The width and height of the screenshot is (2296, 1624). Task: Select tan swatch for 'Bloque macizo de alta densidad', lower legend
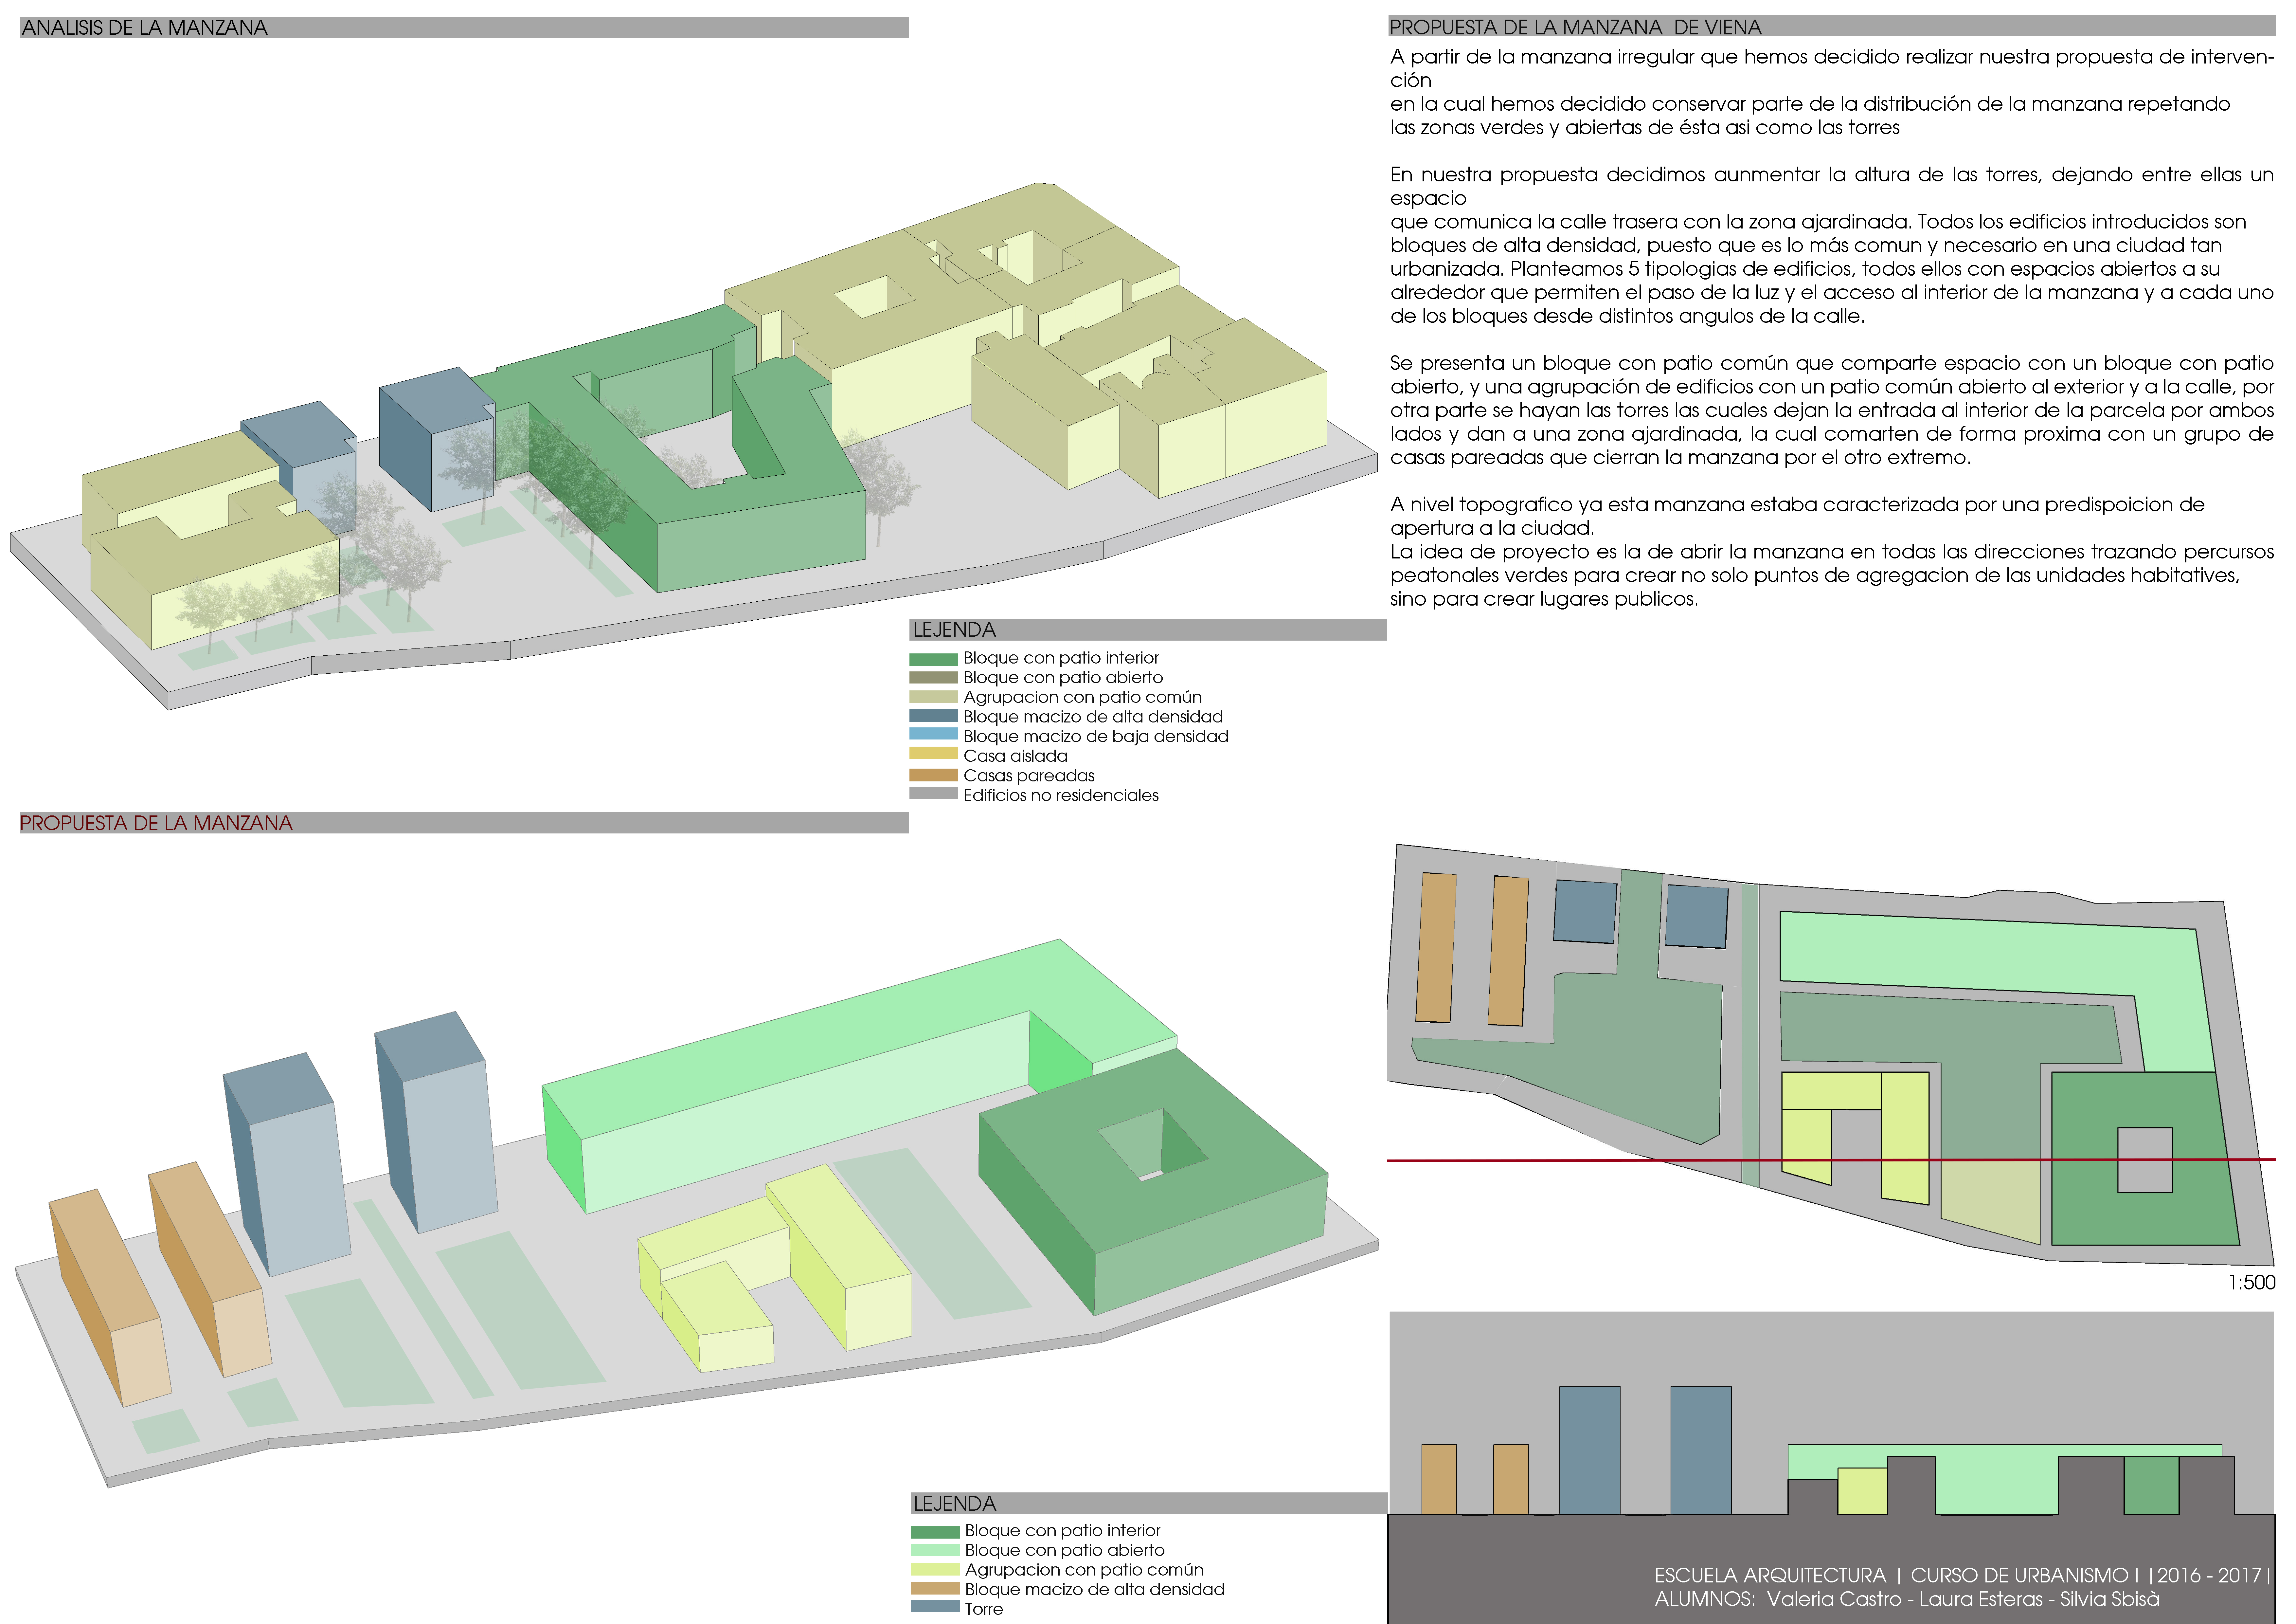point(935,1589)
